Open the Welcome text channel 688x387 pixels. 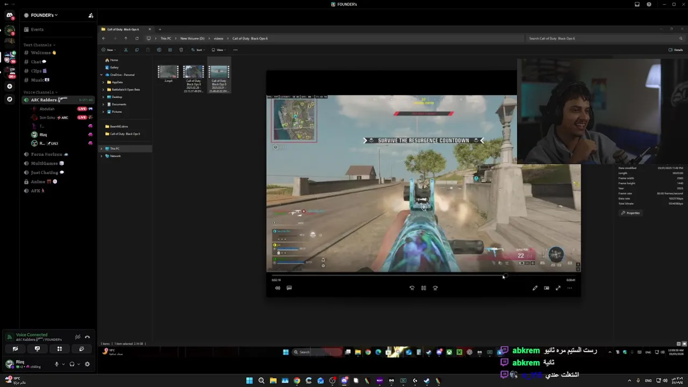(x=58, y=53)
